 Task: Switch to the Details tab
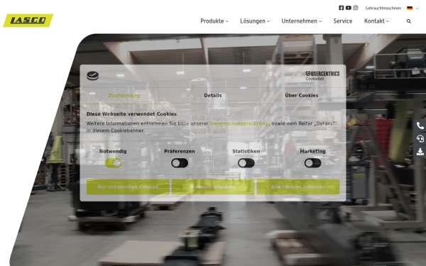(x=213, y=95)
